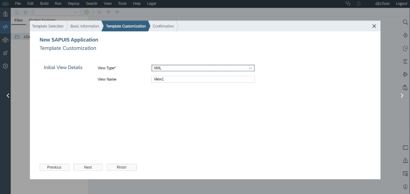Open the run configuration dropdown in toolbar
The image size is (410, 194).
click(x=57, y=12)
